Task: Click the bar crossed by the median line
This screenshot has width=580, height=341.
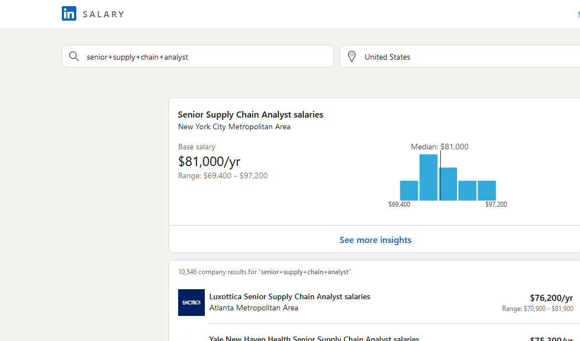Action: point(448,184)
